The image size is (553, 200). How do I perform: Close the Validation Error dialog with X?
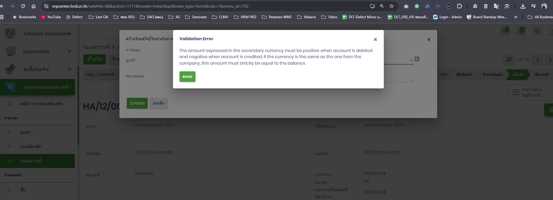pyautogui.click(x=375, y=39)
